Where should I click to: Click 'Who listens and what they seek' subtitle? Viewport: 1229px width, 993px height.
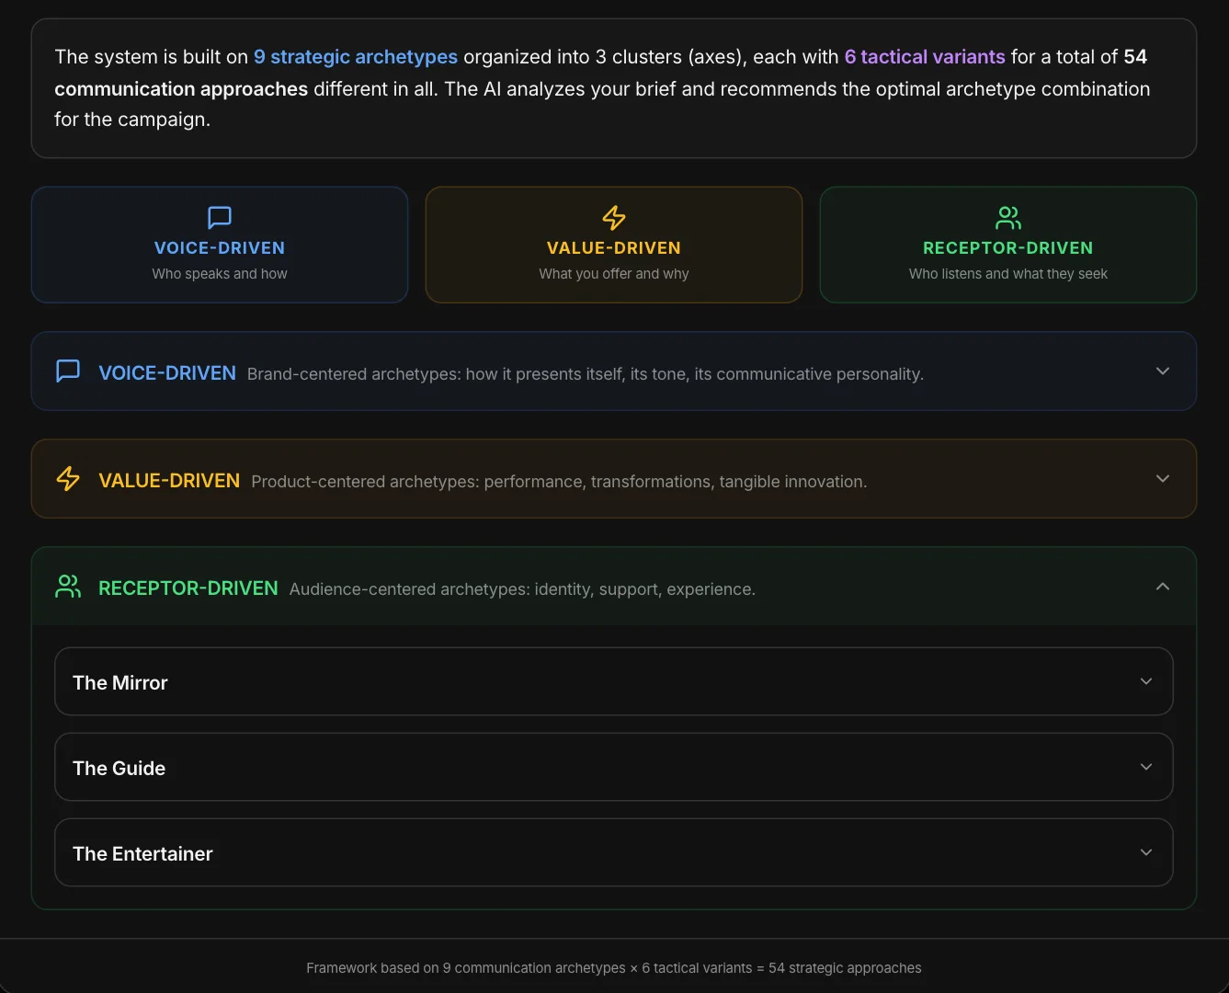tap(1008, 274)
